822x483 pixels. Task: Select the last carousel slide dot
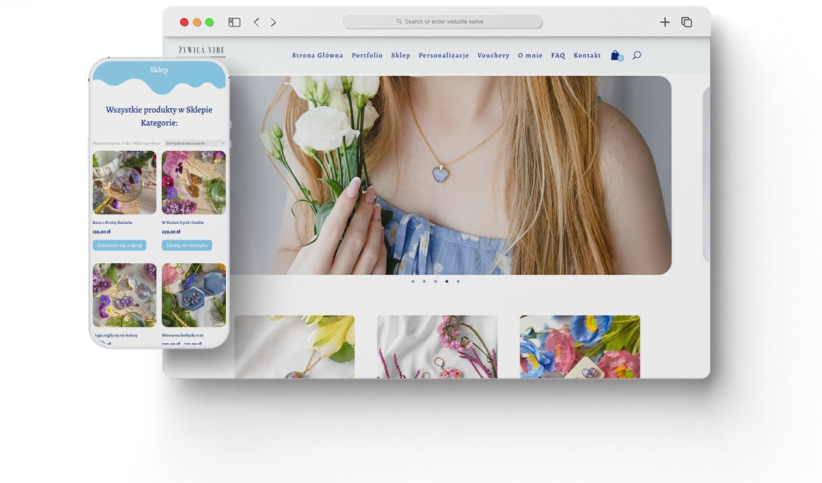click(458, 281)
